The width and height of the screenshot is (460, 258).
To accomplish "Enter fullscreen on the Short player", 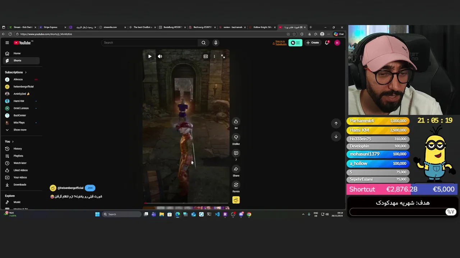I will click(x=223, y=56).
